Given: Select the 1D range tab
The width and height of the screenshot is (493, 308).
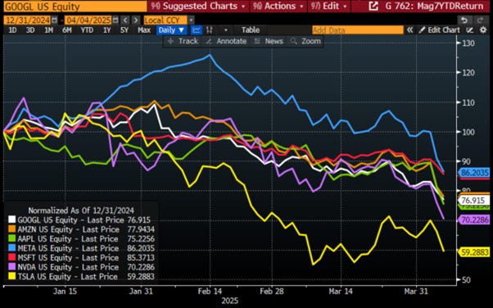Looking at the screenshot, I should [12, 30].
